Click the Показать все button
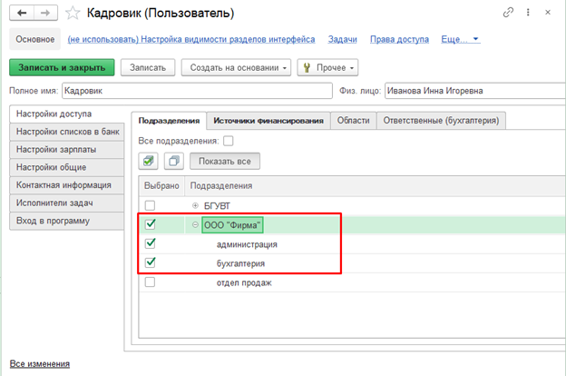 point(225,162)
